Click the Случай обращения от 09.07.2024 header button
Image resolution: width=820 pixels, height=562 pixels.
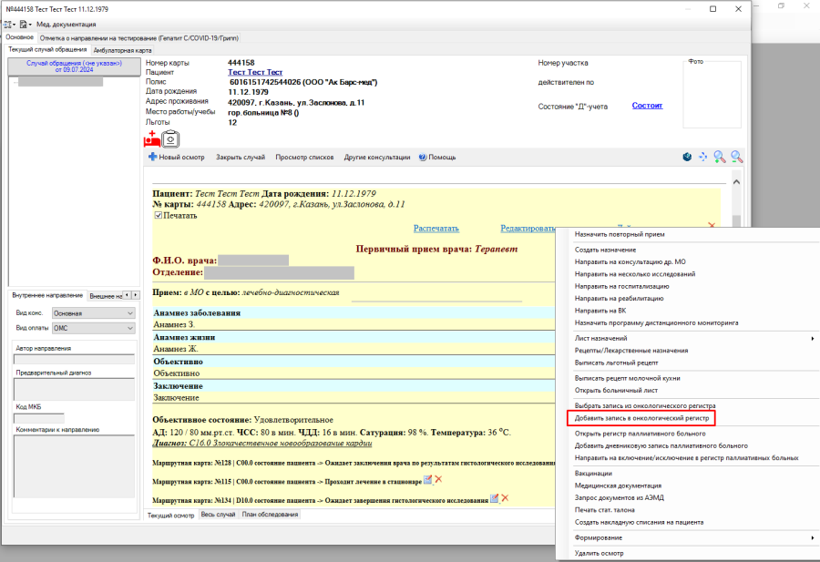tap(75, 66)
